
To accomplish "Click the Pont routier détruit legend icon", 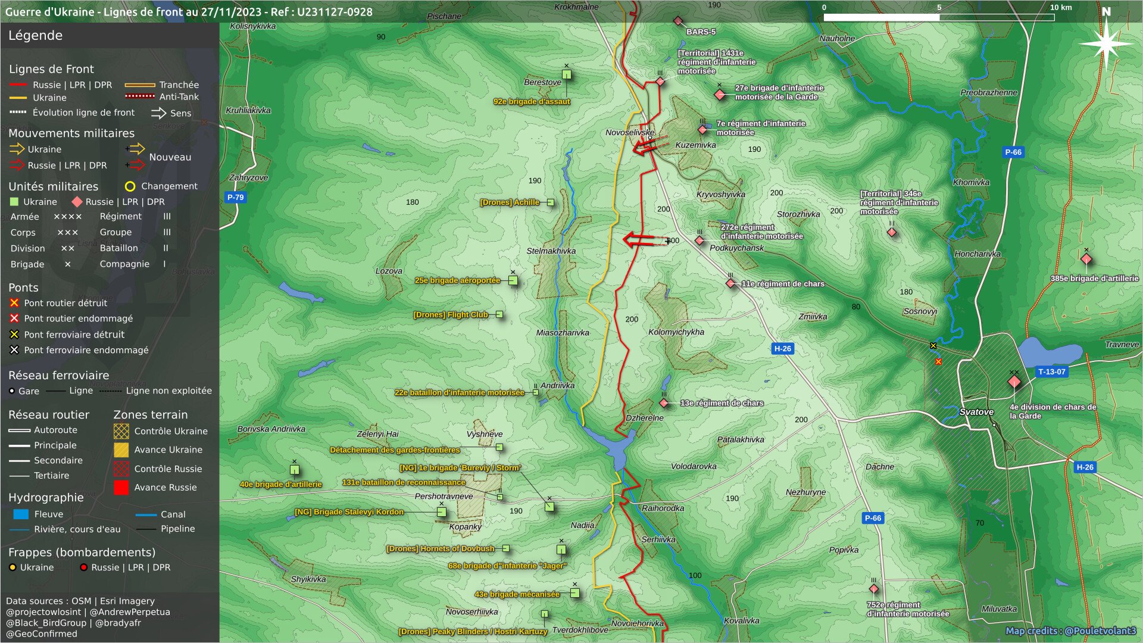I will click(14, 303).
